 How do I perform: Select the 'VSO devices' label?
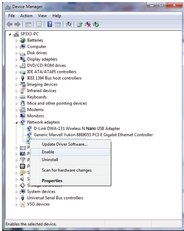coord(39,204)
